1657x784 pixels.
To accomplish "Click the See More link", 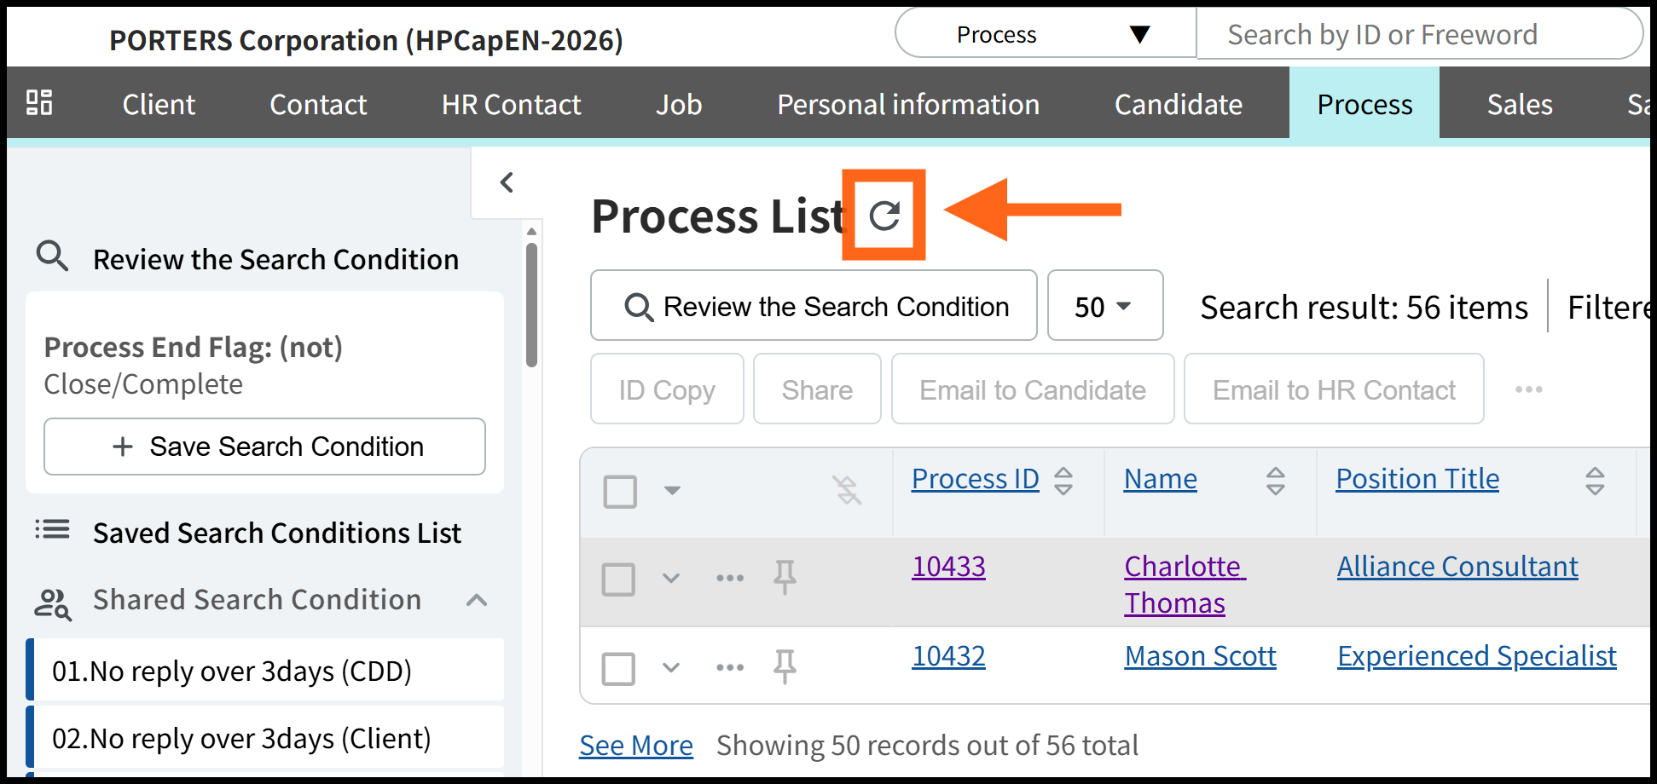I will [x=636, y=746].
